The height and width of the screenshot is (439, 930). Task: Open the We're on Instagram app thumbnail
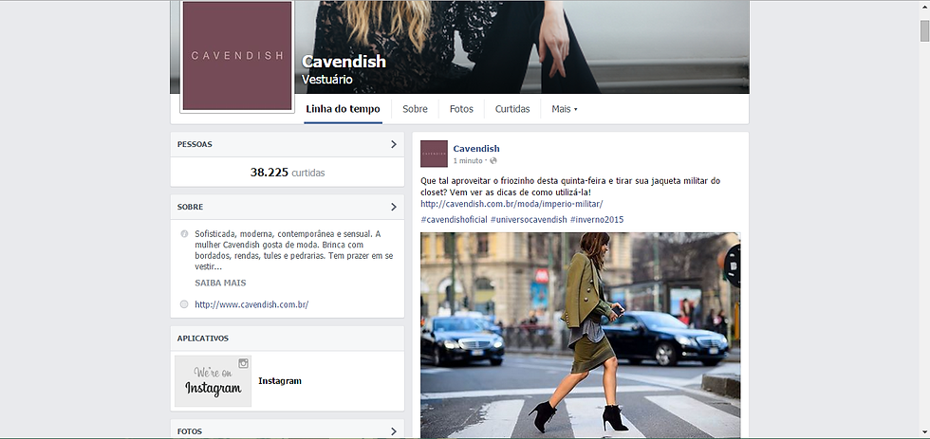click(x=213, y=381)
